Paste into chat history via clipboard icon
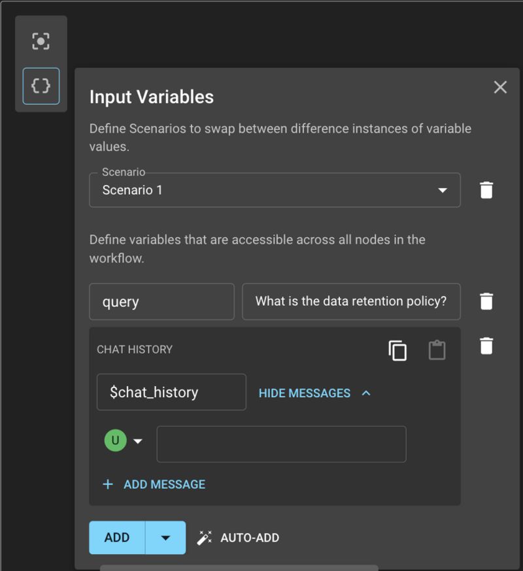 [437, 350]
